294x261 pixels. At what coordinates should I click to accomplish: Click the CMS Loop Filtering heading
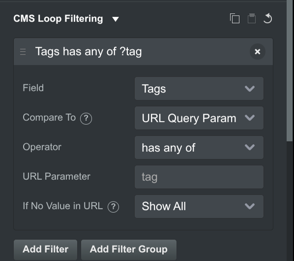(58, 19)
